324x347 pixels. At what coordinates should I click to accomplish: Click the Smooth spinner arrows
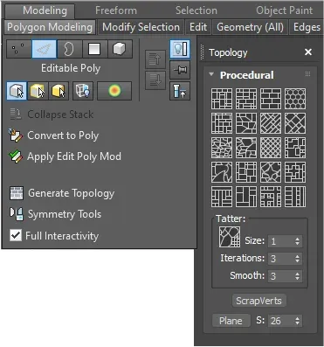tap(297, 276)
